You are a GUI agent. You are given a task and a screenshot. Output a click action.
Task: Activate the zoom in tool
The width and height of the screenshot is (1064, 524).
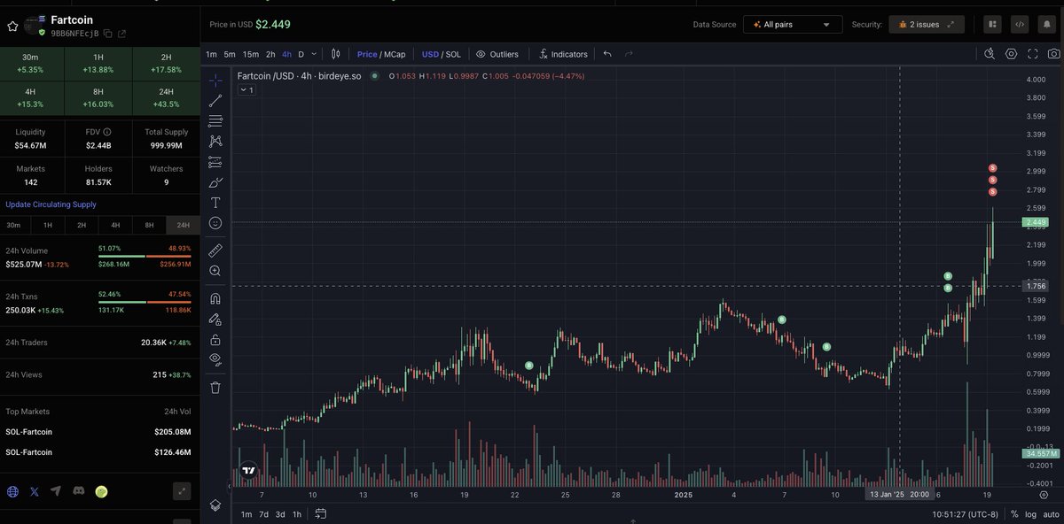point(215,271)
